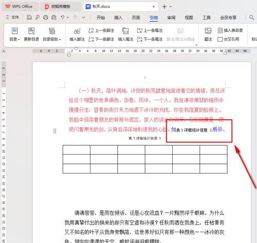Switch to the 页面 tab

click(136, 17)
